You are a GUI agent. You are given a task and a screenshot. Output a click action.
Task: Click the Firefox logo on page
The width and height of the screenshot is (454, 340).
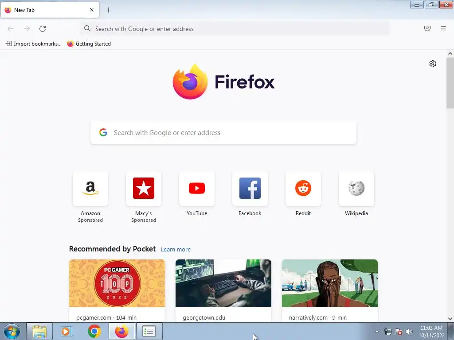[x=190, y=82]
